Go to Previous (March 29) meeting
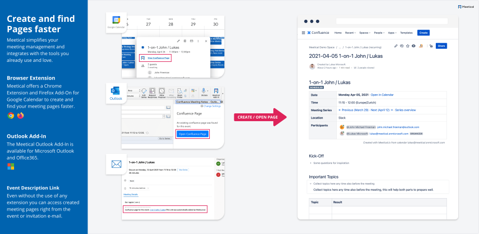 pos(353,110)
